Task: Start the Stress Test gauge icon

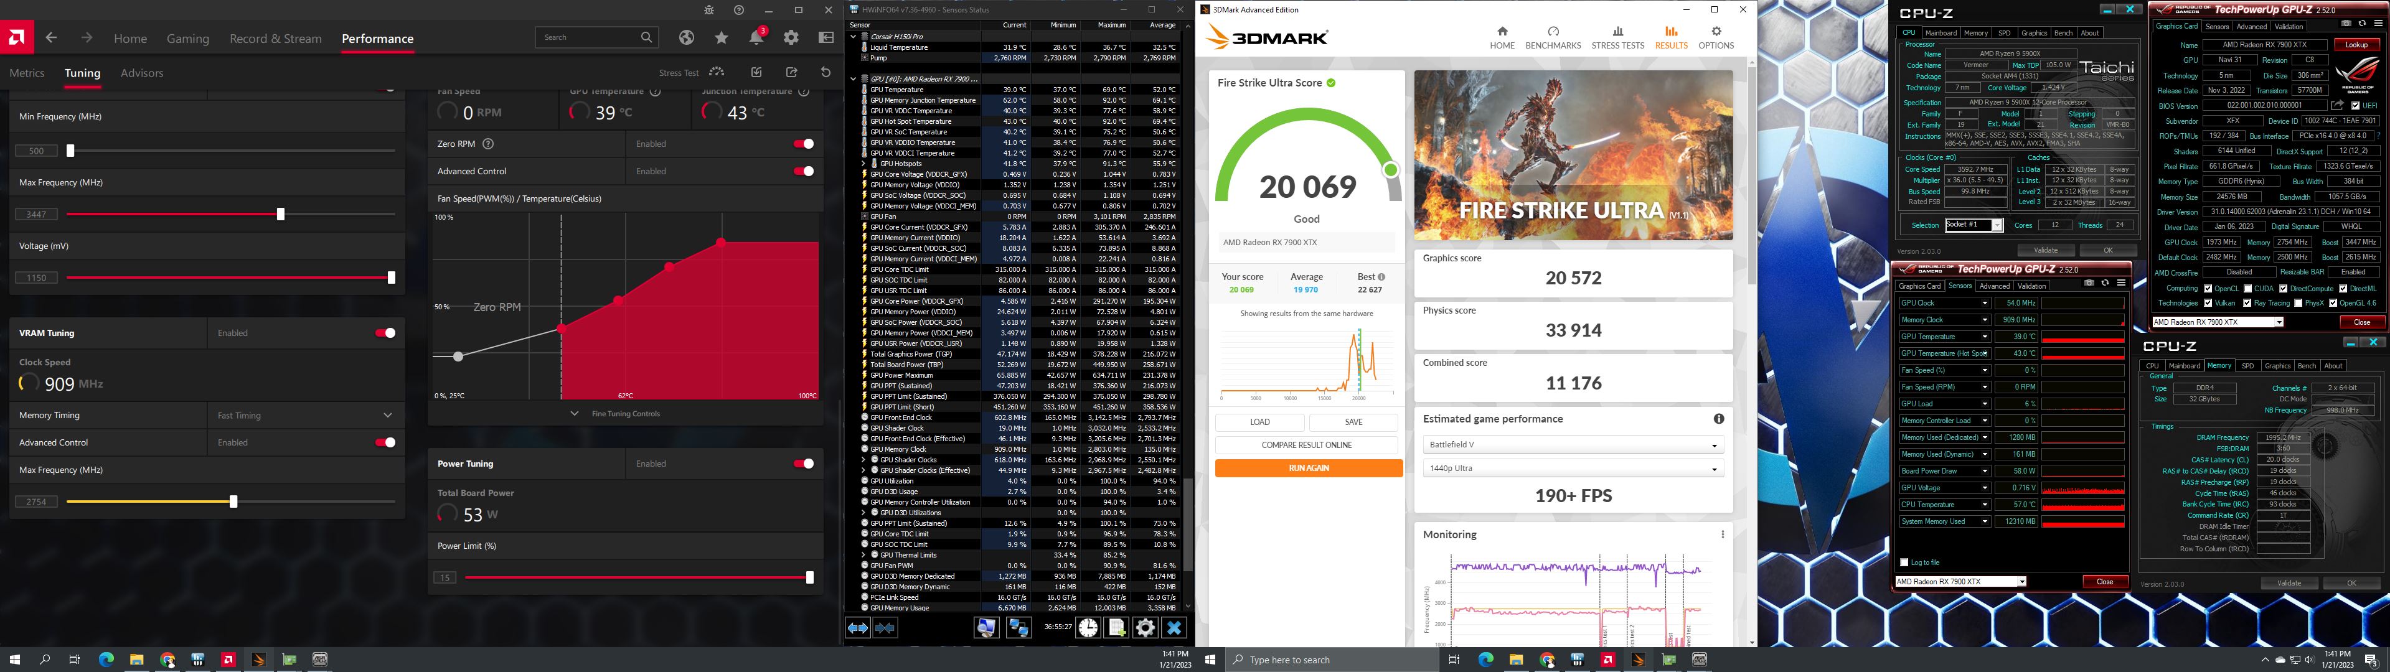Action: (717, 72)
